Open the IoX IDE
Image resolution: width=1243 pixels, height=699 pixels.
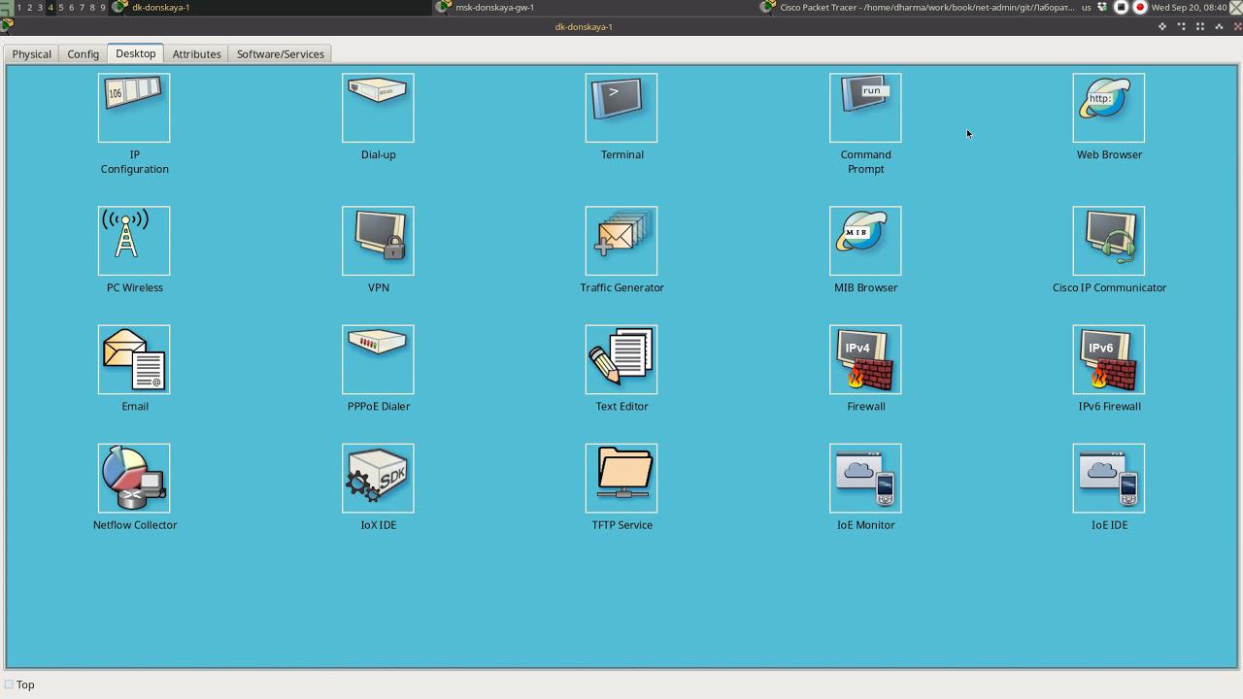378,478
